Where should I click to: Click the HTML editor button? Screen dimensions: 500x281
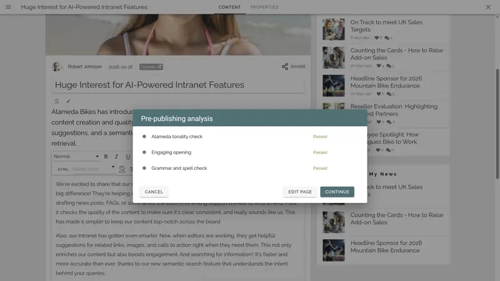pos(63,169)
